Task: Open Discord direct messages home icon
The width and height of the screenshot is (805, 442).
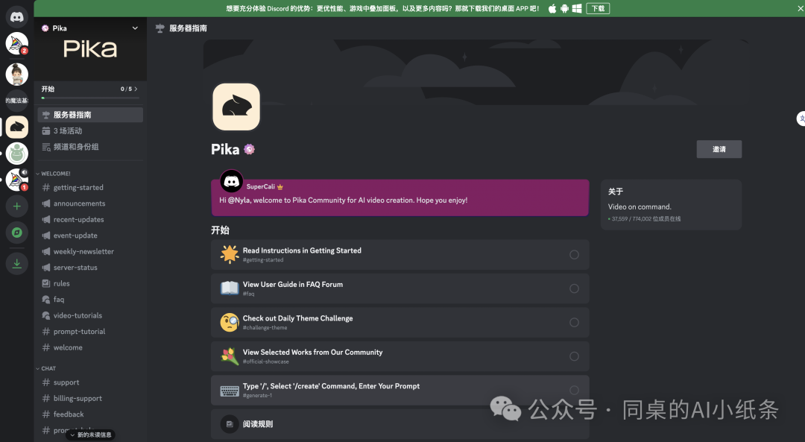Action: coord(17,17)
